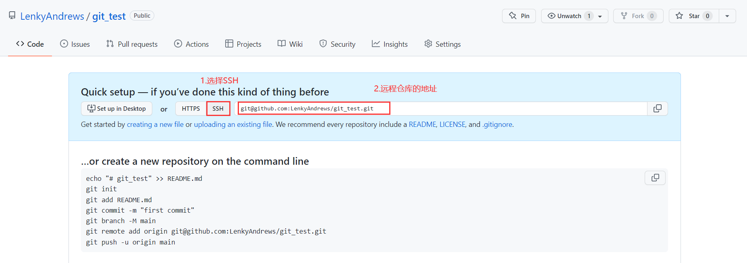Screen dimensions: 747x263
Task: Click the watcher count badge showing 1
Action: (x=589, y=16)
